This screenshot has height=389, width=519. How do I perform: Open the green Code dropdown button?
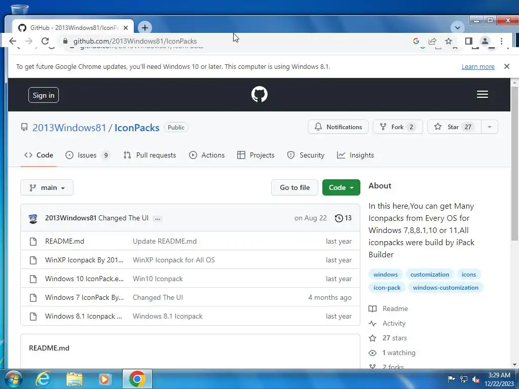(341, 187)
